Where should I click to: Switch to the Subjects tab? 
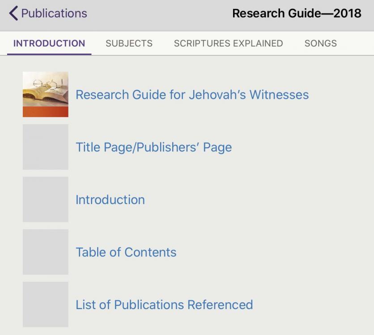point(129,43)
